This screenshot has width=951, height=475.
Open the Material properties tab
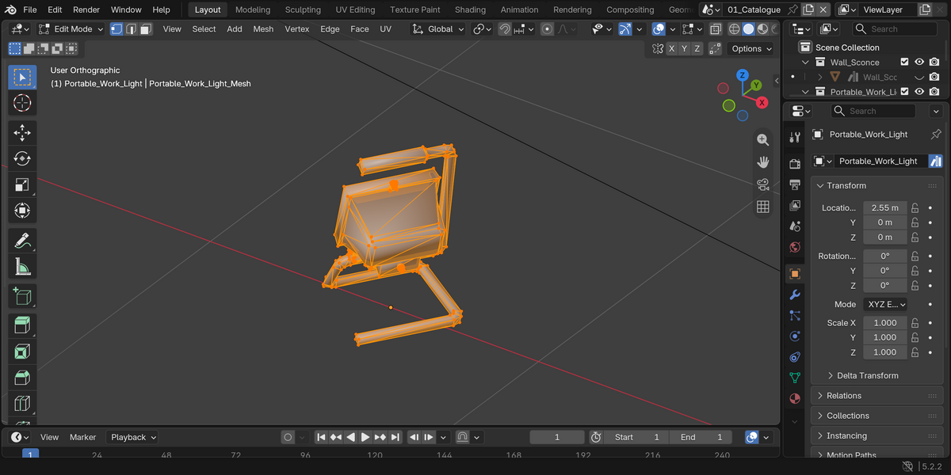(795, 397)
